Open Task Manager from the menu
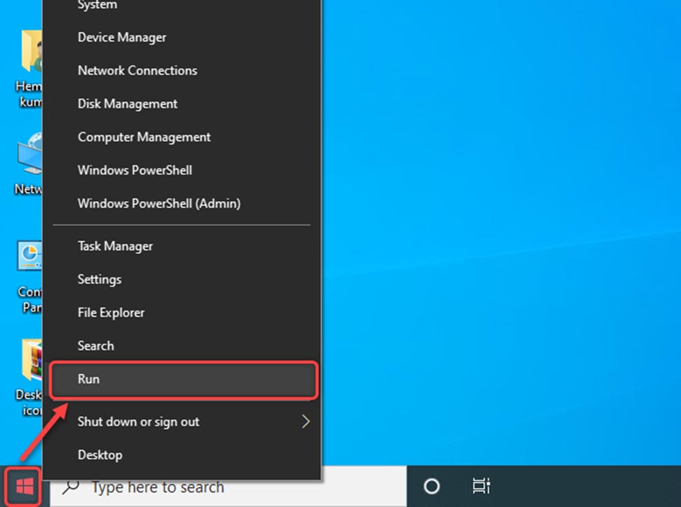681x507 pixels. pyautogui.click(x=182, y=246)
